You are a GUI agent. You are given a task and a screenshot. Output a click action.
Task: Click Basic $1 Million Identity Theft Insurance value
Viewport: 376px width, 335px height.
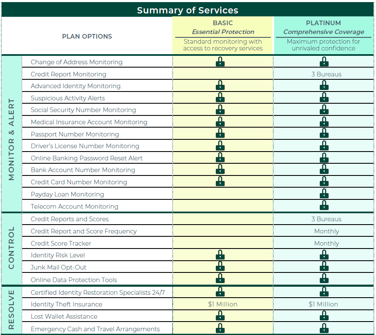point(223,304)
